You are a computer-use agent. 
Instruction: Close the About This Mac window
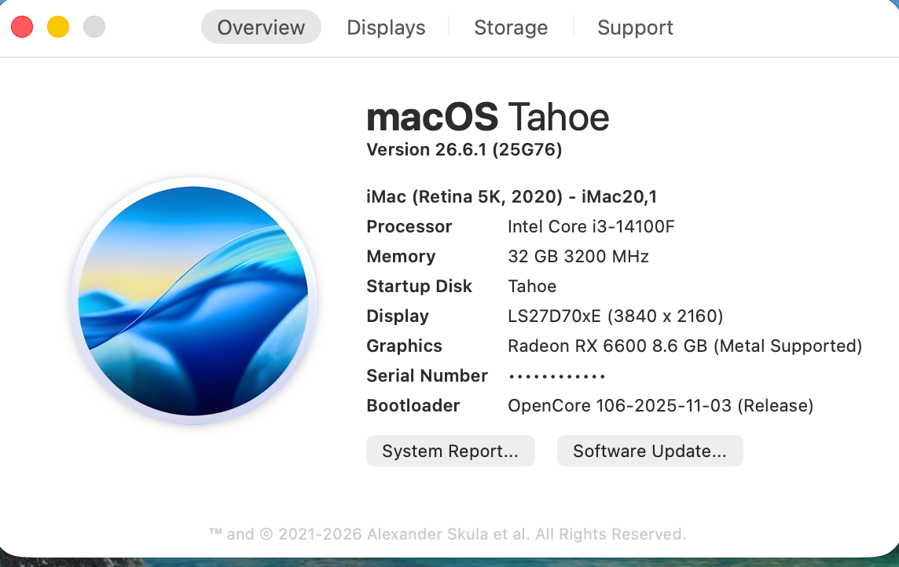tap(22, 27)
